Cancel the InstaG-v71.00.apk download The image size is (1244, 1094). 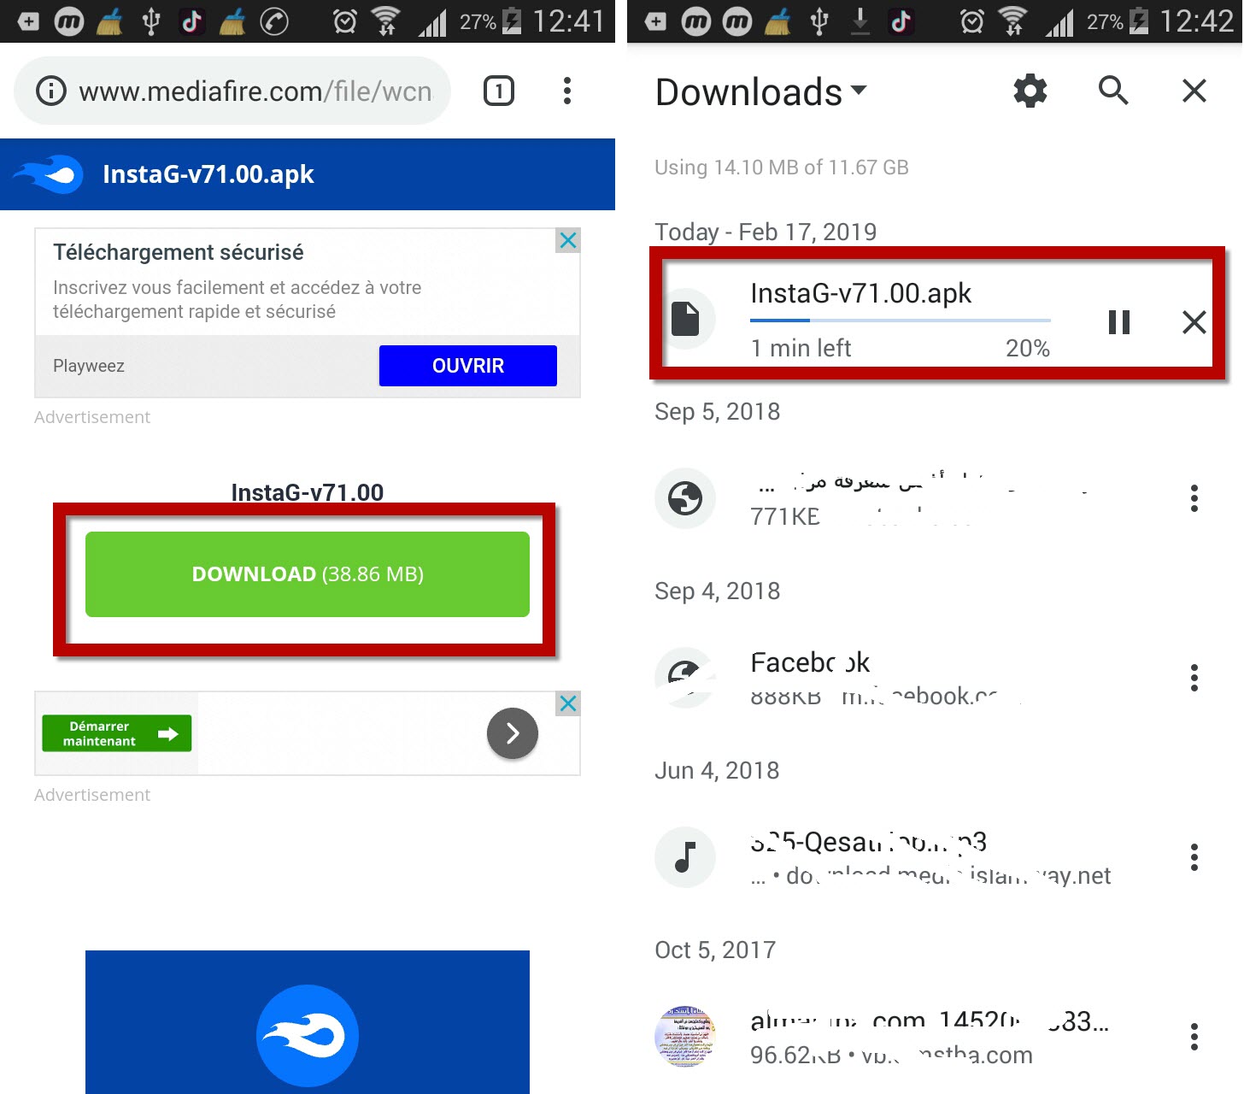point(1194,322)
